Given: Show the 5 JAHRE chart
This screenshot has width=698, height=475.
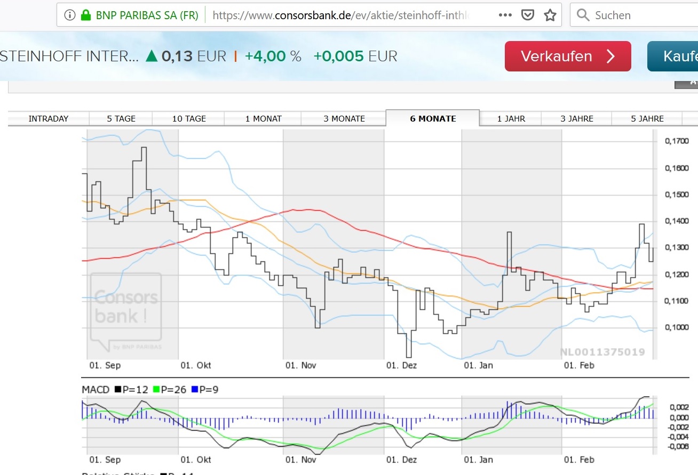Looking at the screenshot, I should (647, 118).
